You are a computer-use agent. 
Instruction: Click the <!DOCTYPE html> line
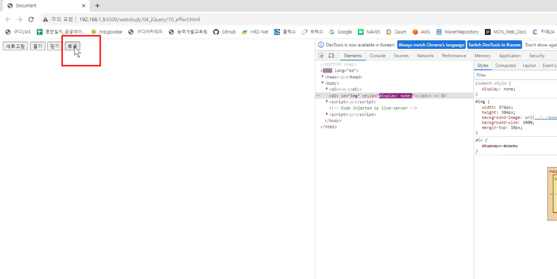(x=338, y=65)
